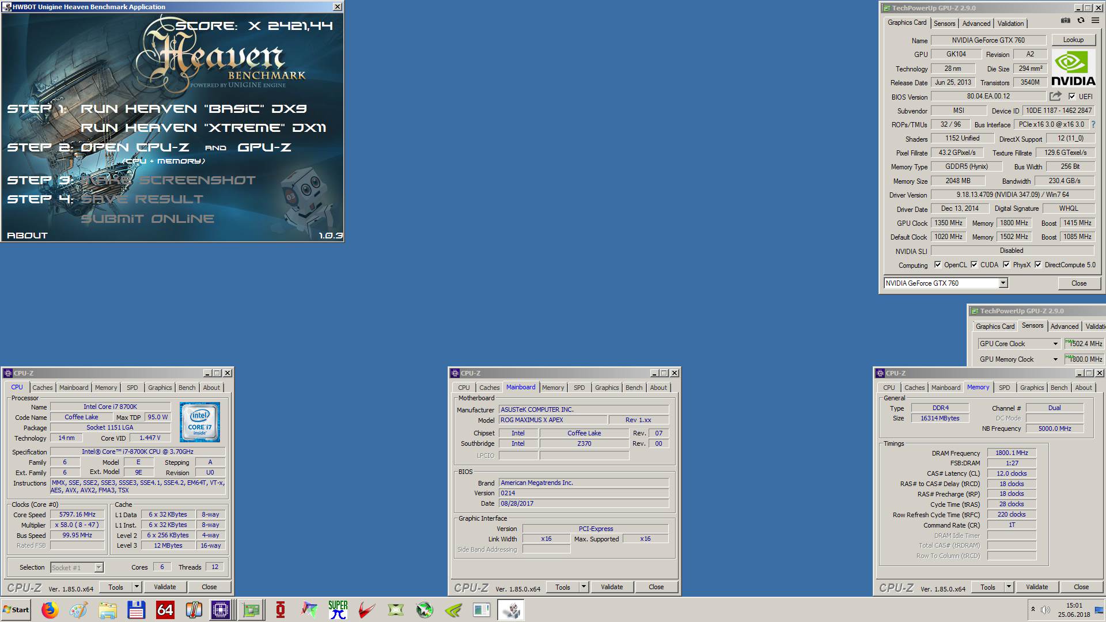
Task: Open Firefox from the taskbar
Action: [x=50, y=610]
